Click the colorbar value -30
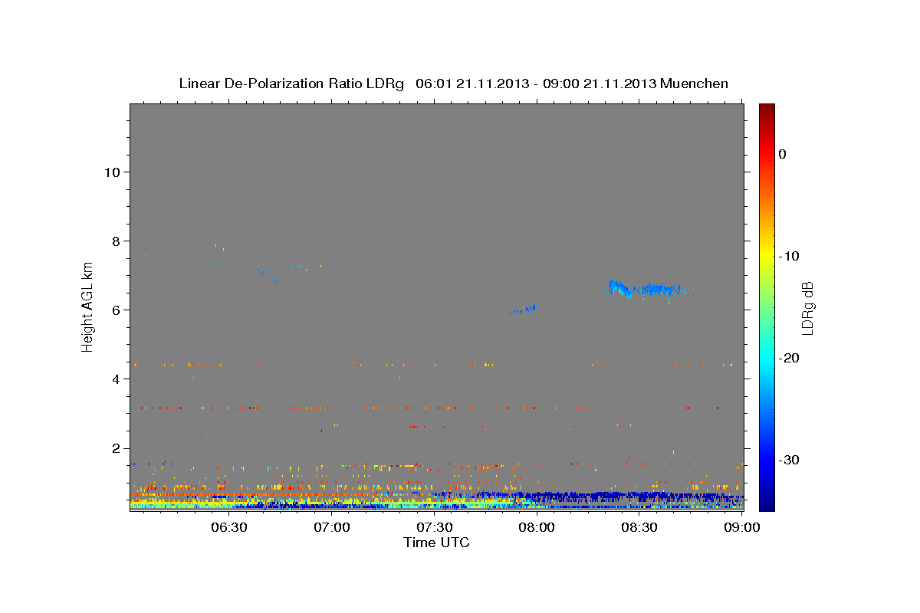Image resolution: width=920 pixels, height=613 pixels. pyautogui.click(x=790, y=460)
